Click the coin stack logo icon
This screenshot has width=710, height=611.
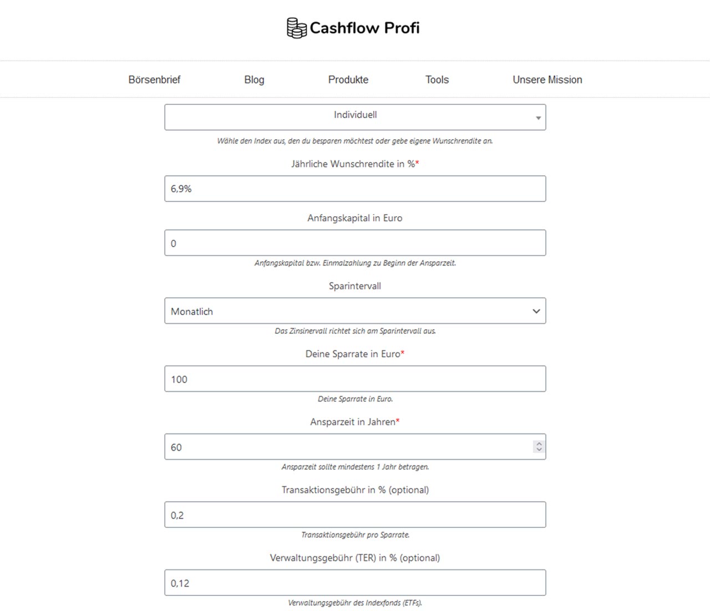point(296,28)
